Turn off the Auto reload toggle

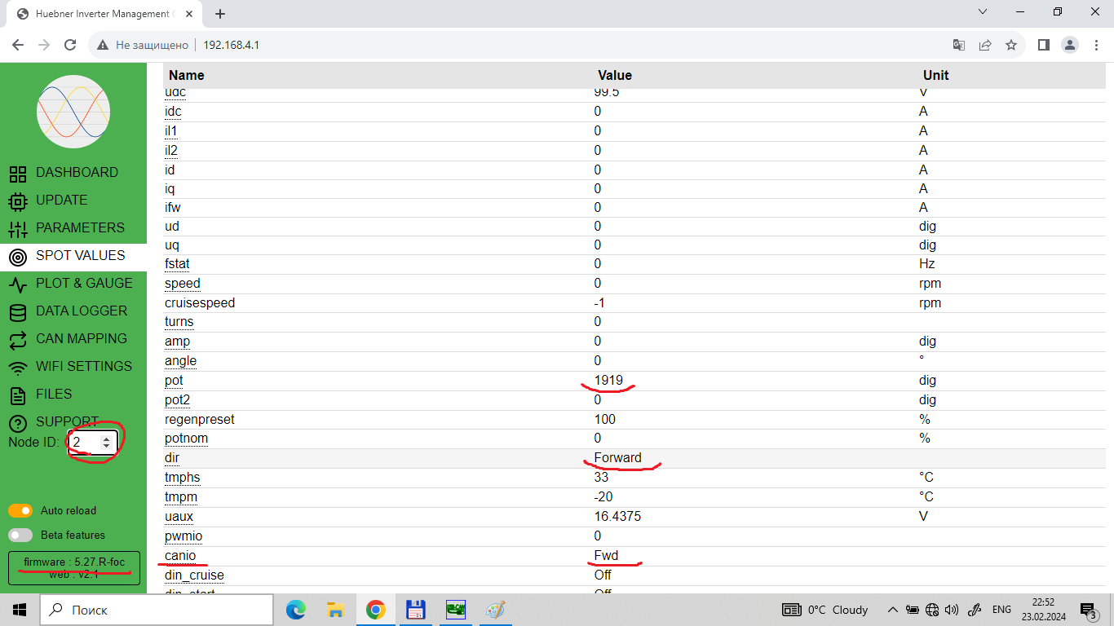tap(20, 511)
